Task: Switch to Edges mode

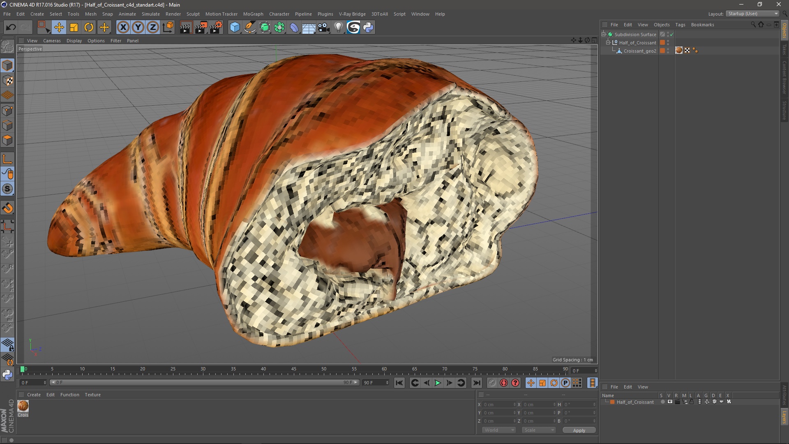Action: click(7, 125)
